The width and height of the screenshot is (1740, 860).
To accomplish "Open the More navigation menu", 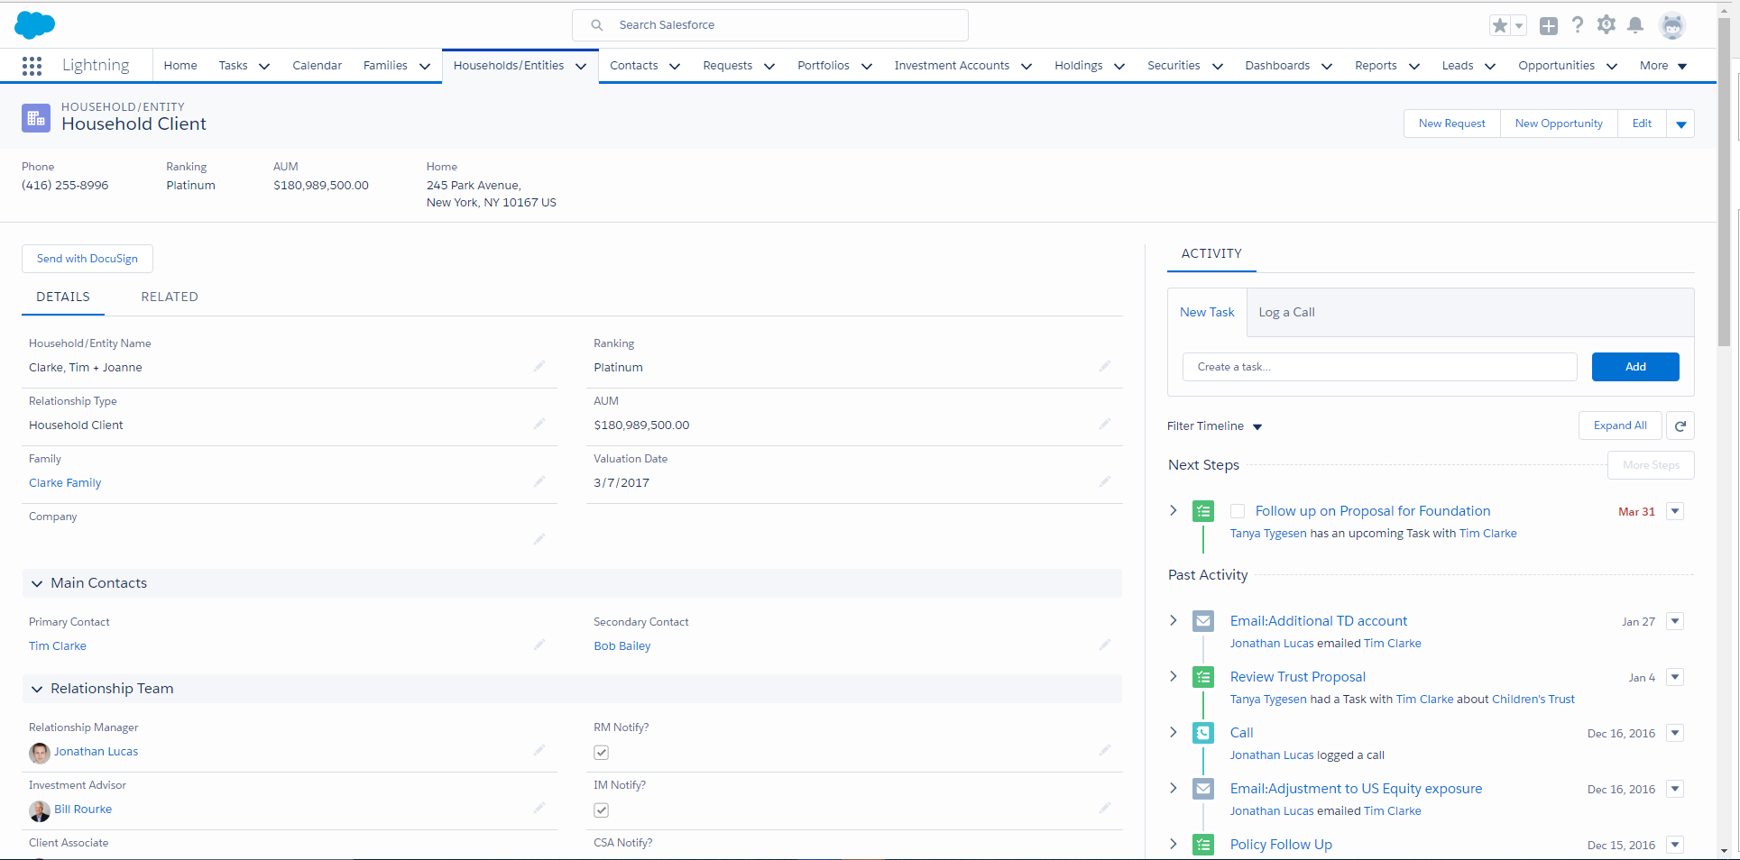I will (1662, 66).
